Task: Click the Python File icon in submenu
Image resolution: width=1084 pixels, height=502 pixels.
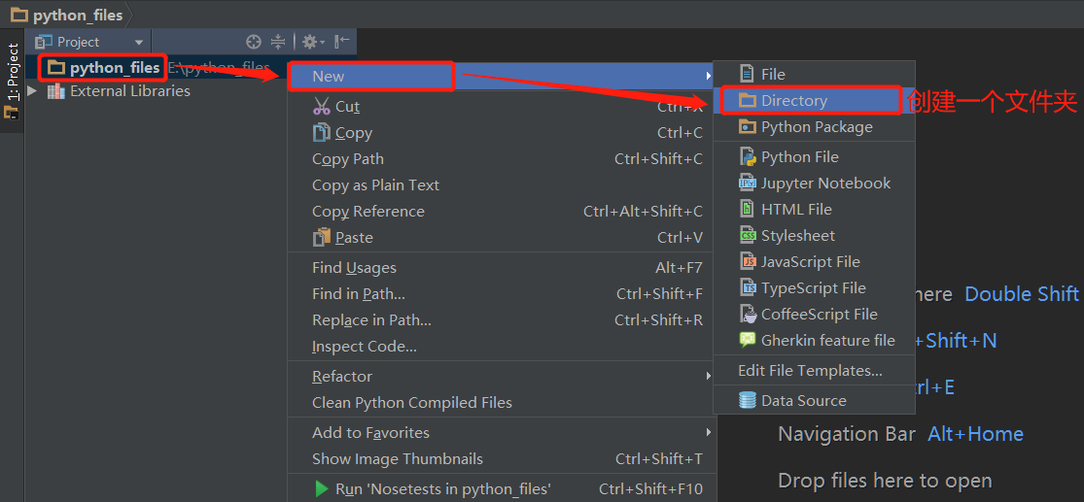Action: 747,156
